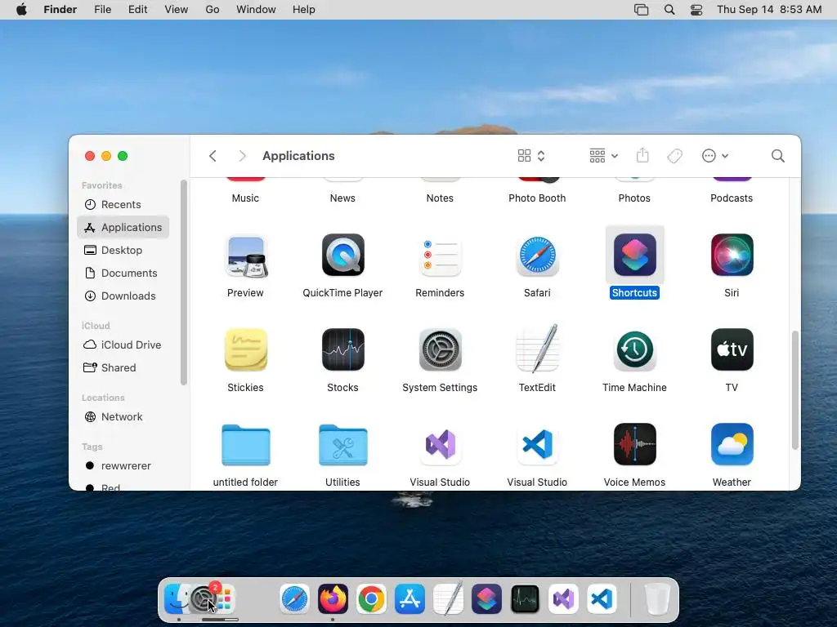Open QuickTime Player app icon

[342, 255]
